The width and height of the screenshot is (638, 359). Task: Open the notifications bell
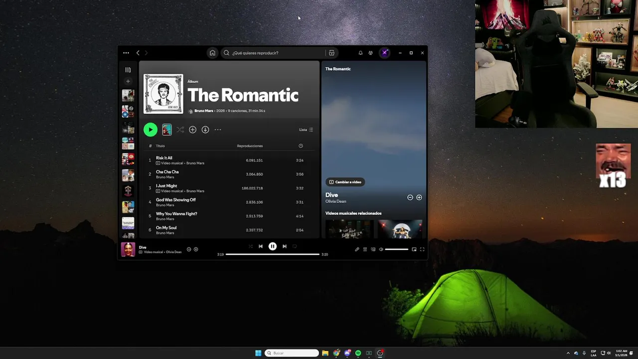click(360, 53)
